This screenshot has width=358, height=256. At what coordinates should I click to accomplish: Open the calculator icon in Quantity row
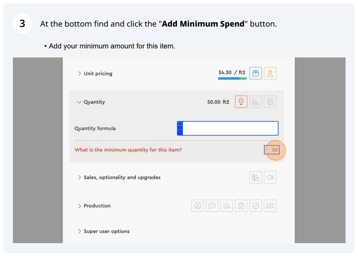[x=270, y=102]
